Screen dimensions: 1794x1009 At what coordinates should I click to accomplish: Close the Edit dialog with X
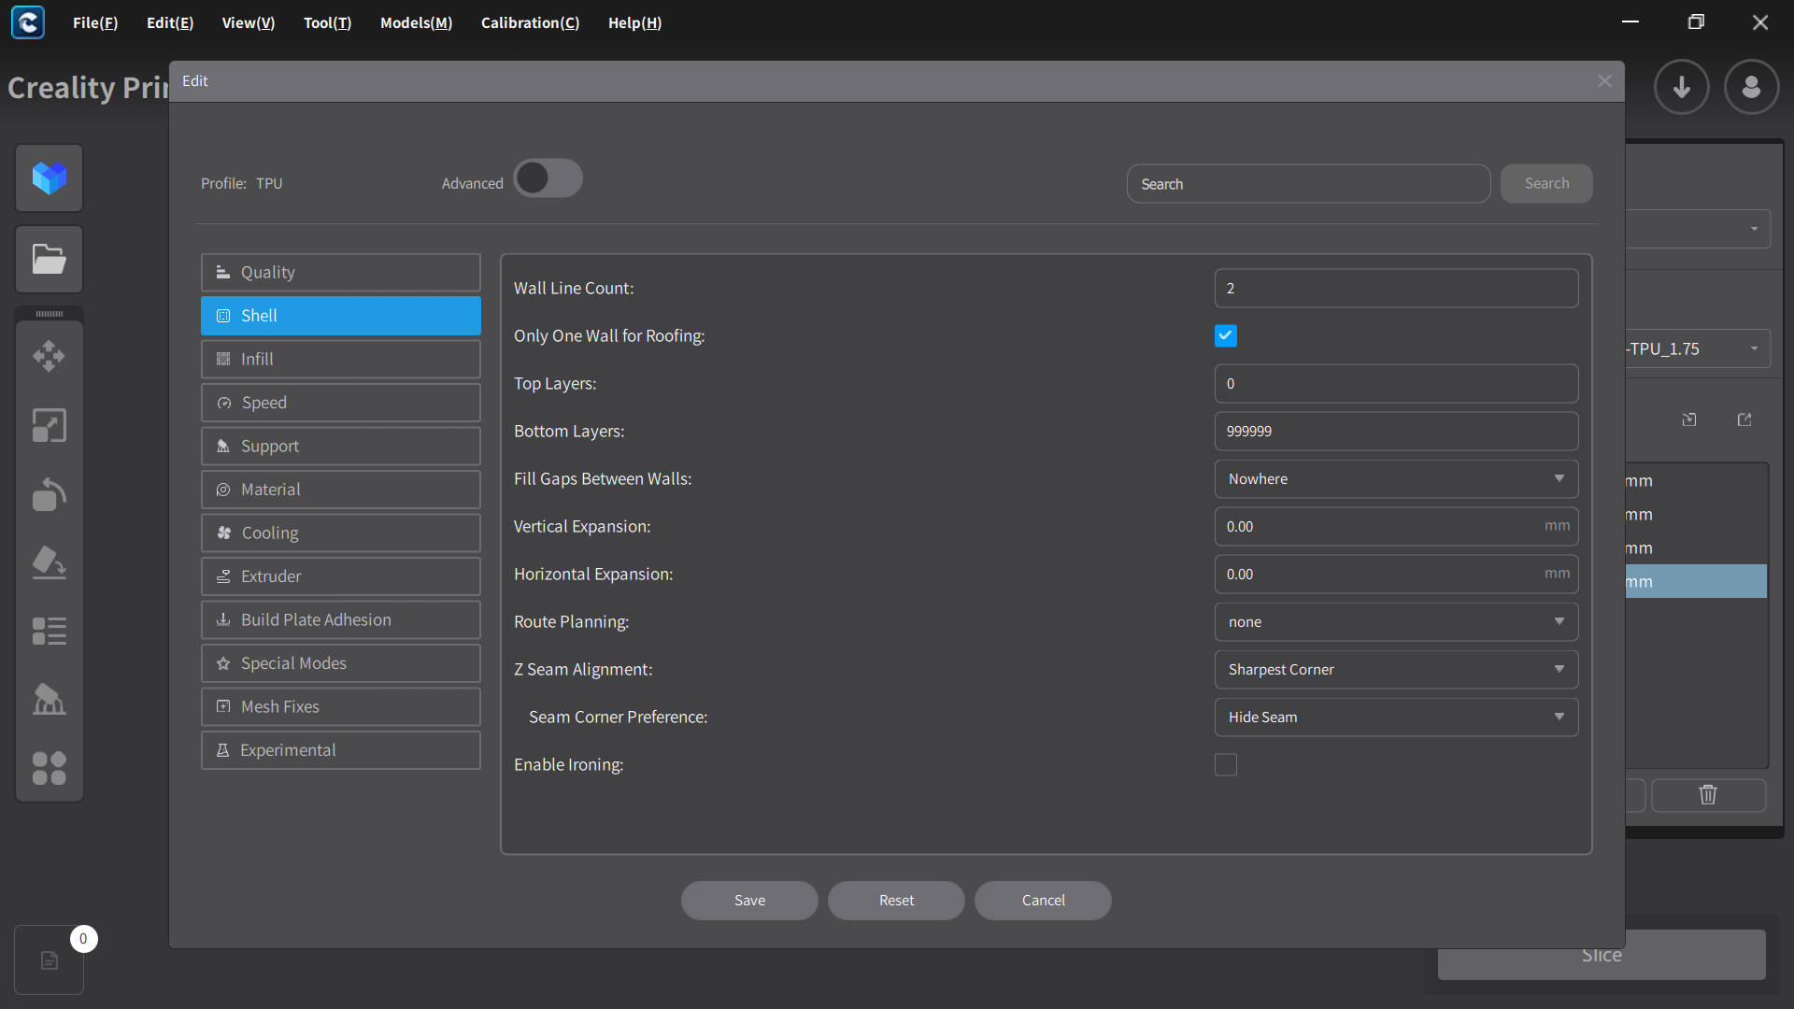pyautogui.click(x=1604, y=81)
